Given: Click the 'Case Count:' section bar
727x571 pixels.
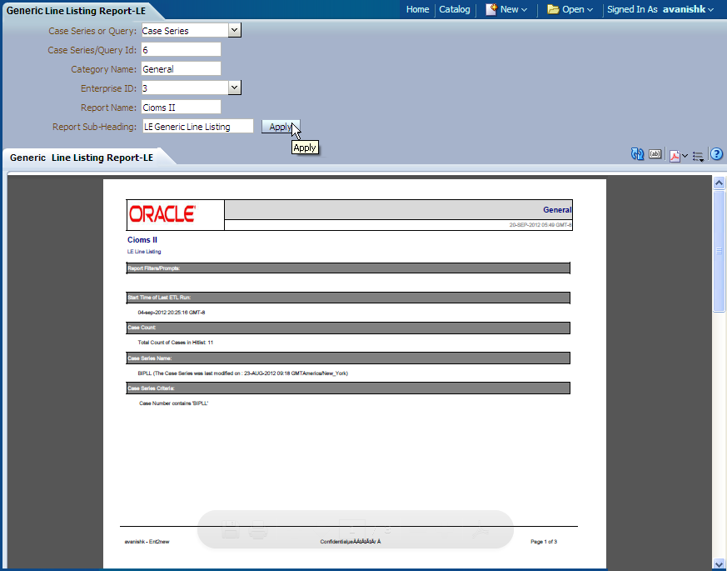Looking at the screenshot, I should point(348,328).
